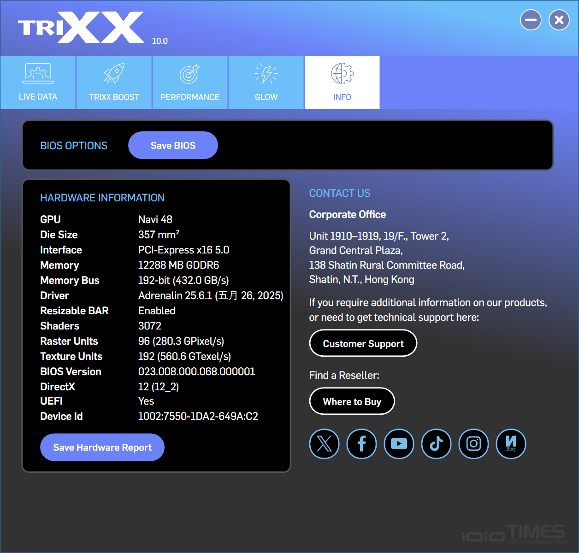Click the address line Grand Central Plaza
Screen dimensions: 579x553
356,250
